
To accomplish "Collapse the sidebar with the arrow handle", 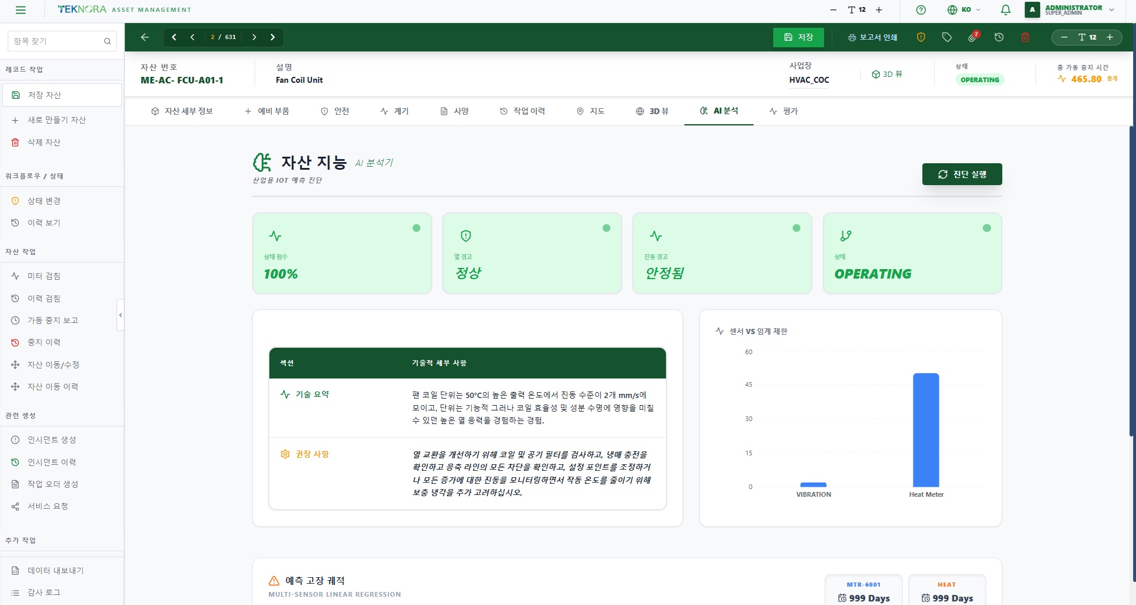I will coord(121,315).
